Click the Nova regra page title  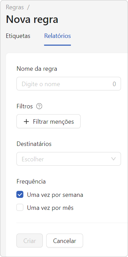[32, 19]
